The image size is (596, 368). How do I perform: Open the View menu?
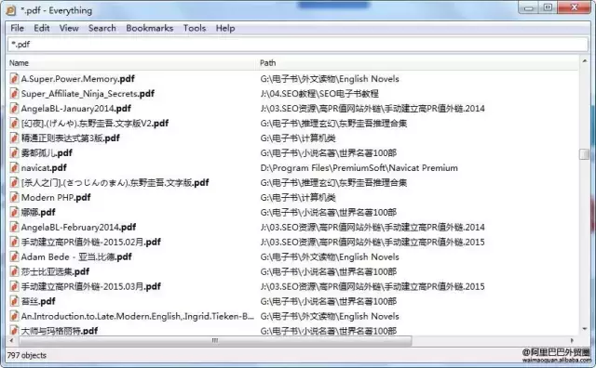[69, 28]
